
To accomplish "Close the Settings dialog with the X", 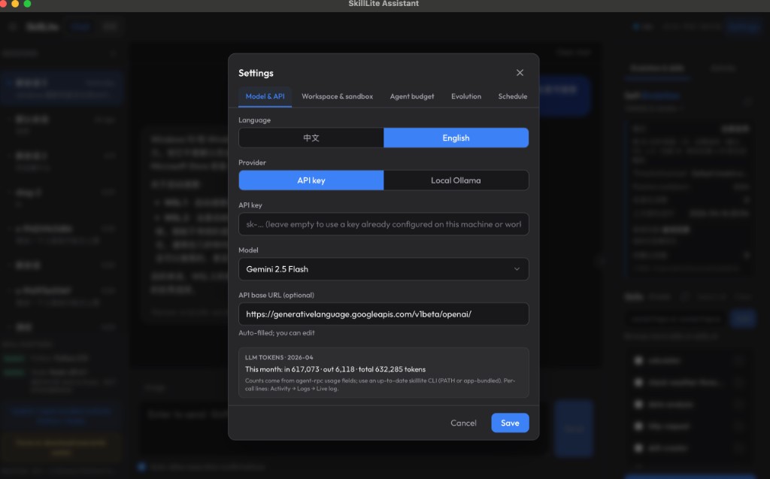I will 520,73.
